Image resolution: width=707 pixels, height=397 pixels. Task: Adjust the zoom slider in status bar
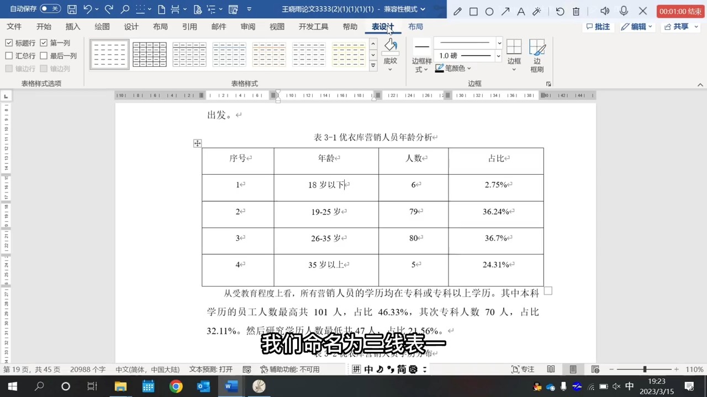pos(645,369)
